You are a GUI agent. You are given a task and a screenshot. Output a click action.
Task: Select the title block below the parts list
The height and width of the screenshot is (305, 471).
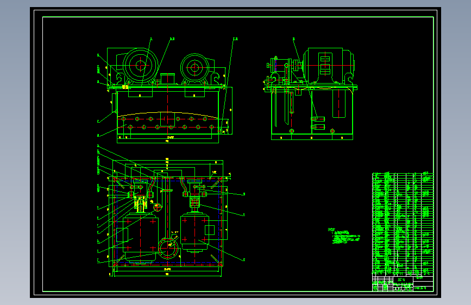pos(403,284)
